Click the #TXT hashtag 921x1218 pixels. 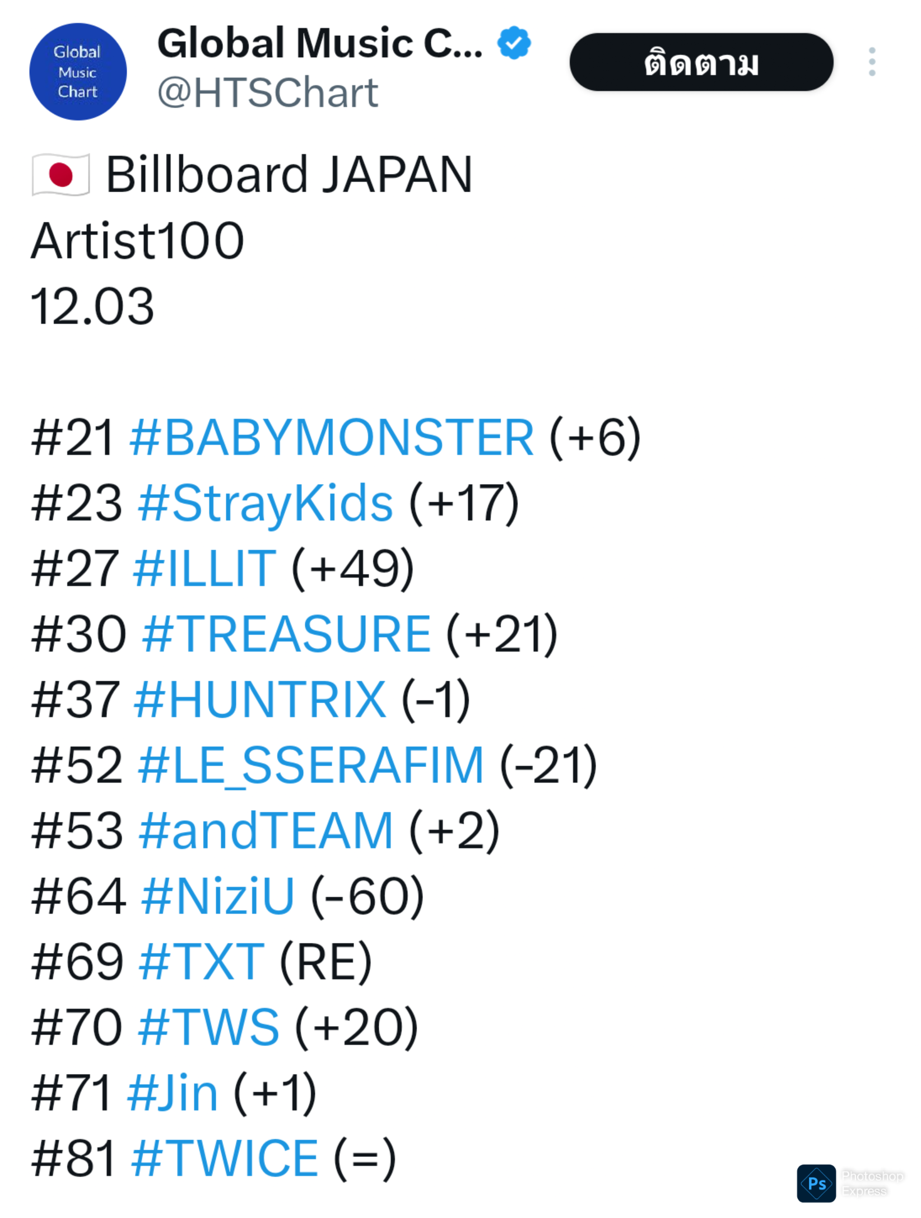[202, 962]
